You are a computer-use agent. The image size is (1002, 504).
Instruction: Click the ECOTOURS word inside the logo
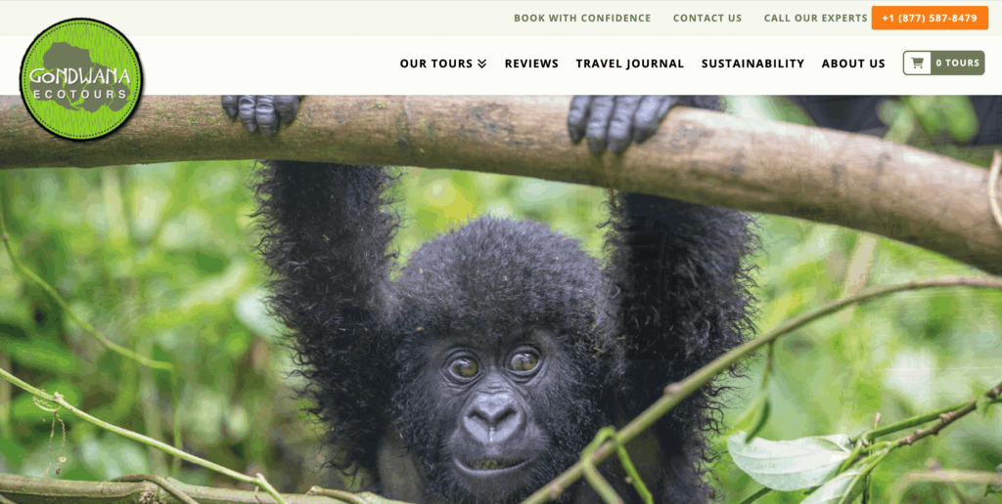80,95
